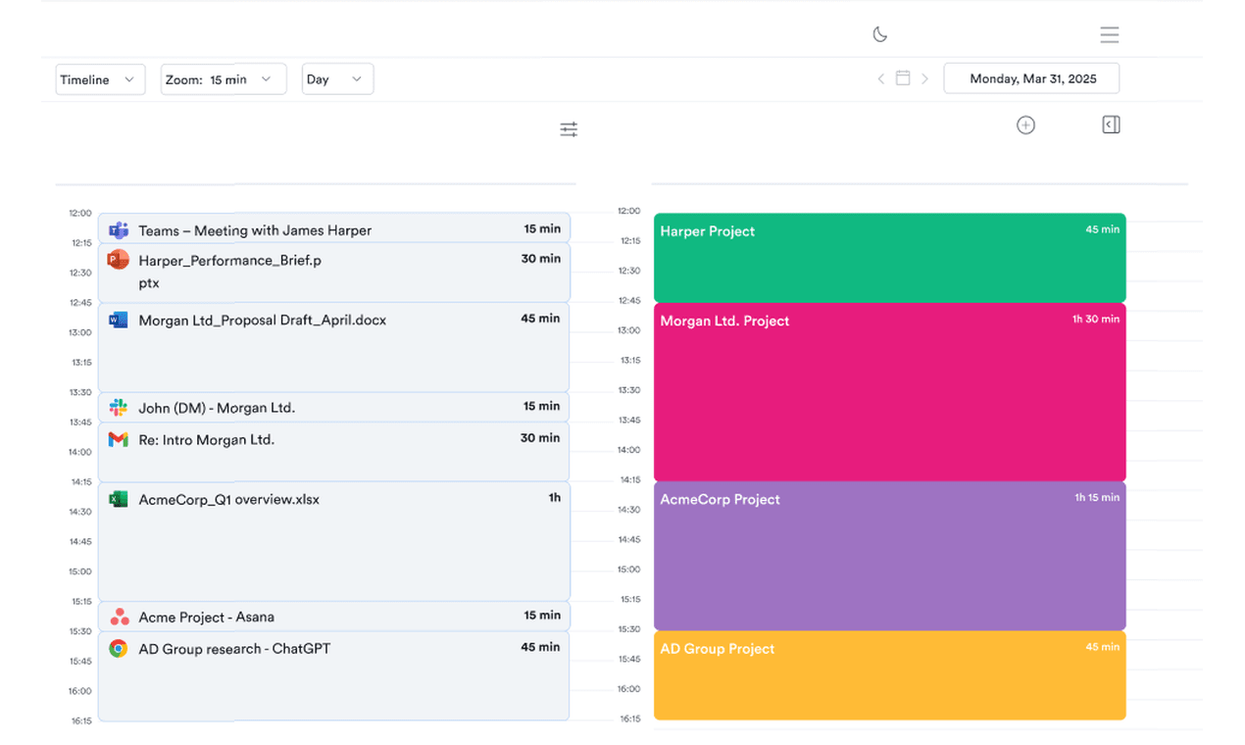Image resolution: width=1245 pixels, height=745 pixels.
Task: Open the purple AcmeCorp Project block
Action: (x=889, y=556)
